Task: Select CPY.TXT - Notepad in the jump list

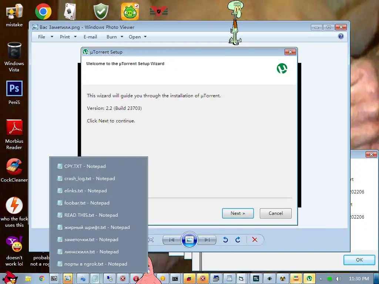Action: (98, 166)
